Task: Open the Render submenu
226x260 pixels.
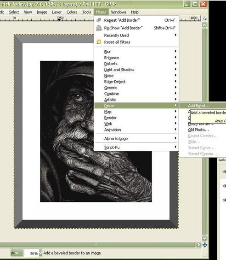Action: click(136, 118)
